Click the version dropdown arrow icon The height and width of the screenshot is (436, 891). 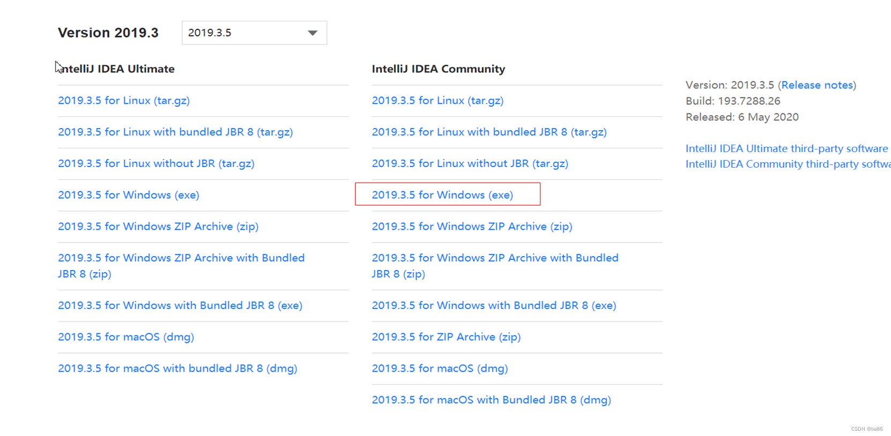click(x=313, y=33)
